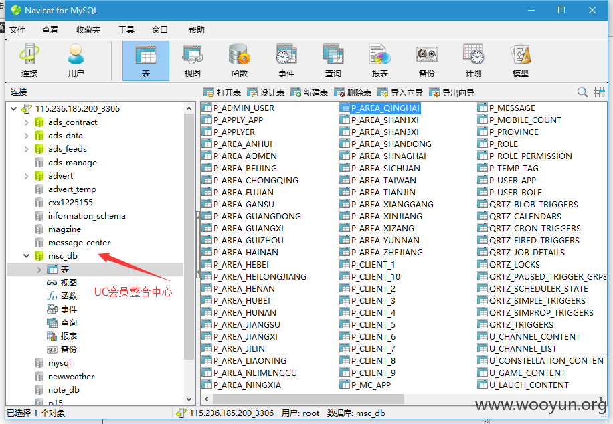
Task: Open the 备份 backup toolbar icon
Action: click(426, 61)
